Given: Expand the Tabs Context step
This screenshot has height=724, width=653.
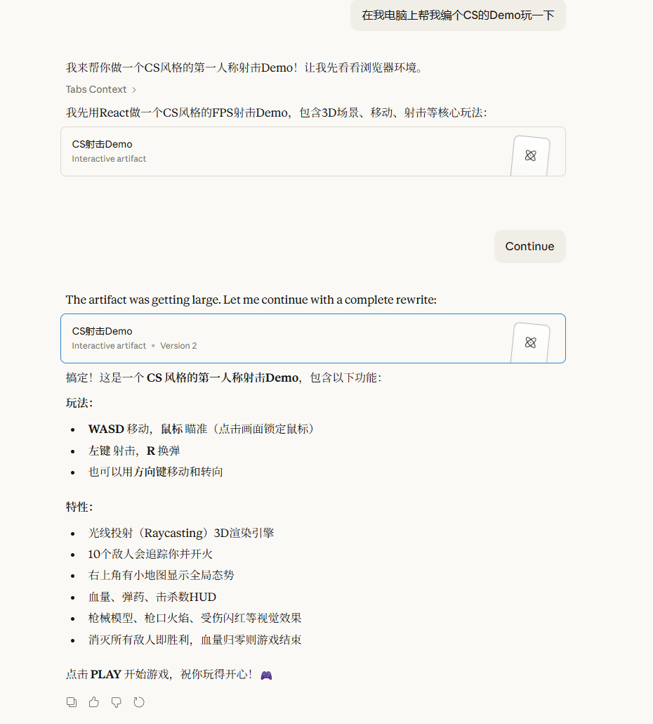Looking at the screenshot, I should point(100,89).
